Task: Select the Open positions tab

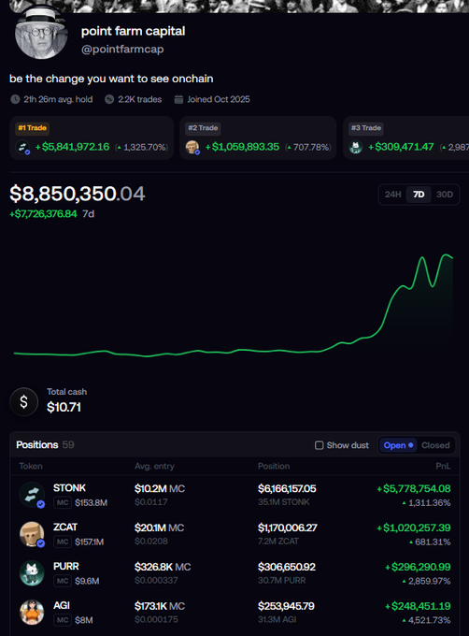Action: pos(398,445)
